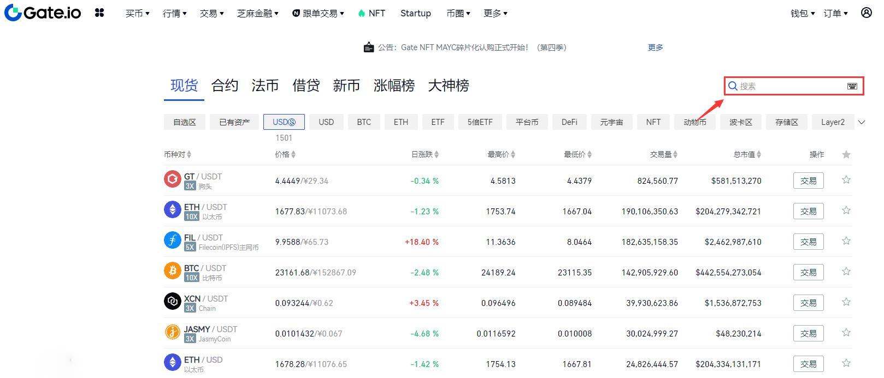Toggle favorite star for GT/USDT
Viewport: 884px width, 378px height.
pos(846,180)
